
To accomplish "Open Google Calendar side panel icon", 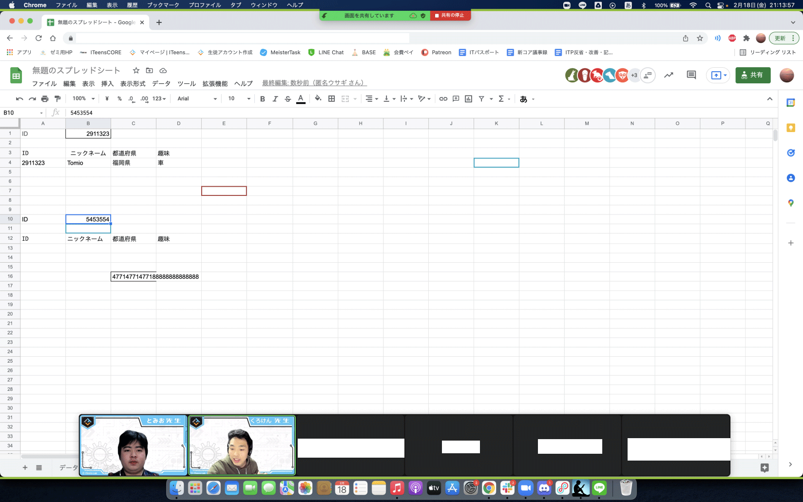I will pos(791,103).
